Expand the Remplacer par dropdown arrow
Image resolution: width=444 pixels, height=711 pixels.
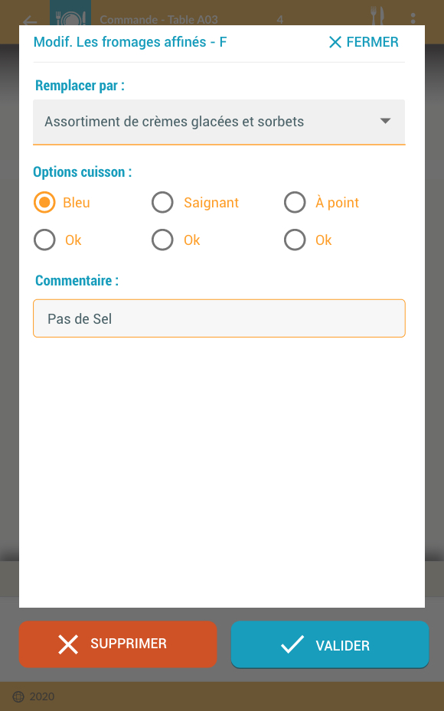click(386, 121)
